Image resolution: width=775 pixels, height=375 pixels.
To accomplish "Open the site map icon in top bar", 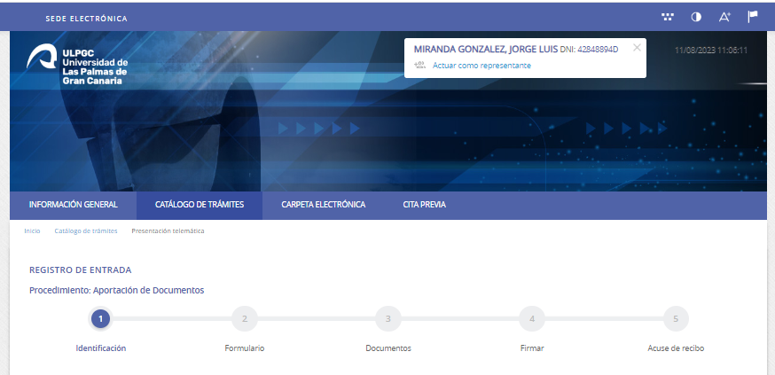I will [667, 18].
